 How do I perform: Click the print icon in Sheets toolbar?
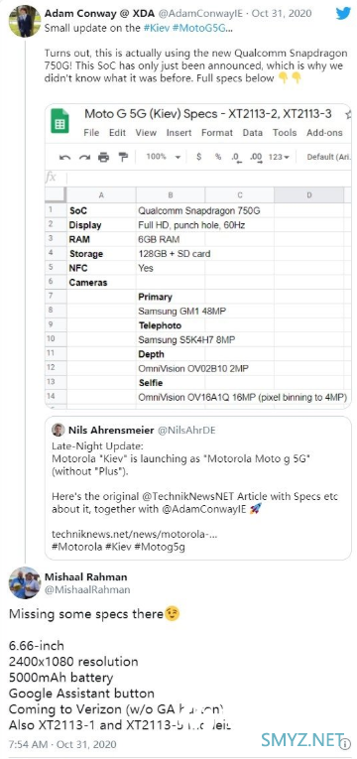coord(103,157)
